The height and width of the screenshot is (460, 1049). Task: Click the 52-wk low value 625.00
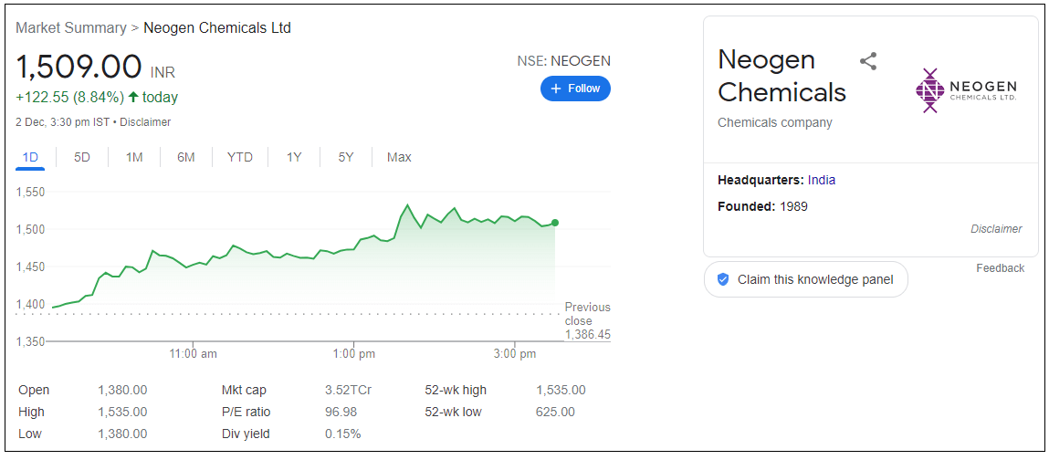pyautogui.click(x=555, y=412)
